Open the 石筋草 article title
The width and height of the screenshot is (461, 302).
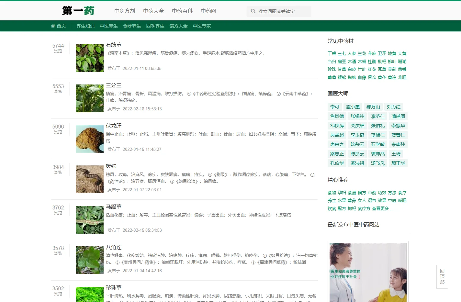114,45
